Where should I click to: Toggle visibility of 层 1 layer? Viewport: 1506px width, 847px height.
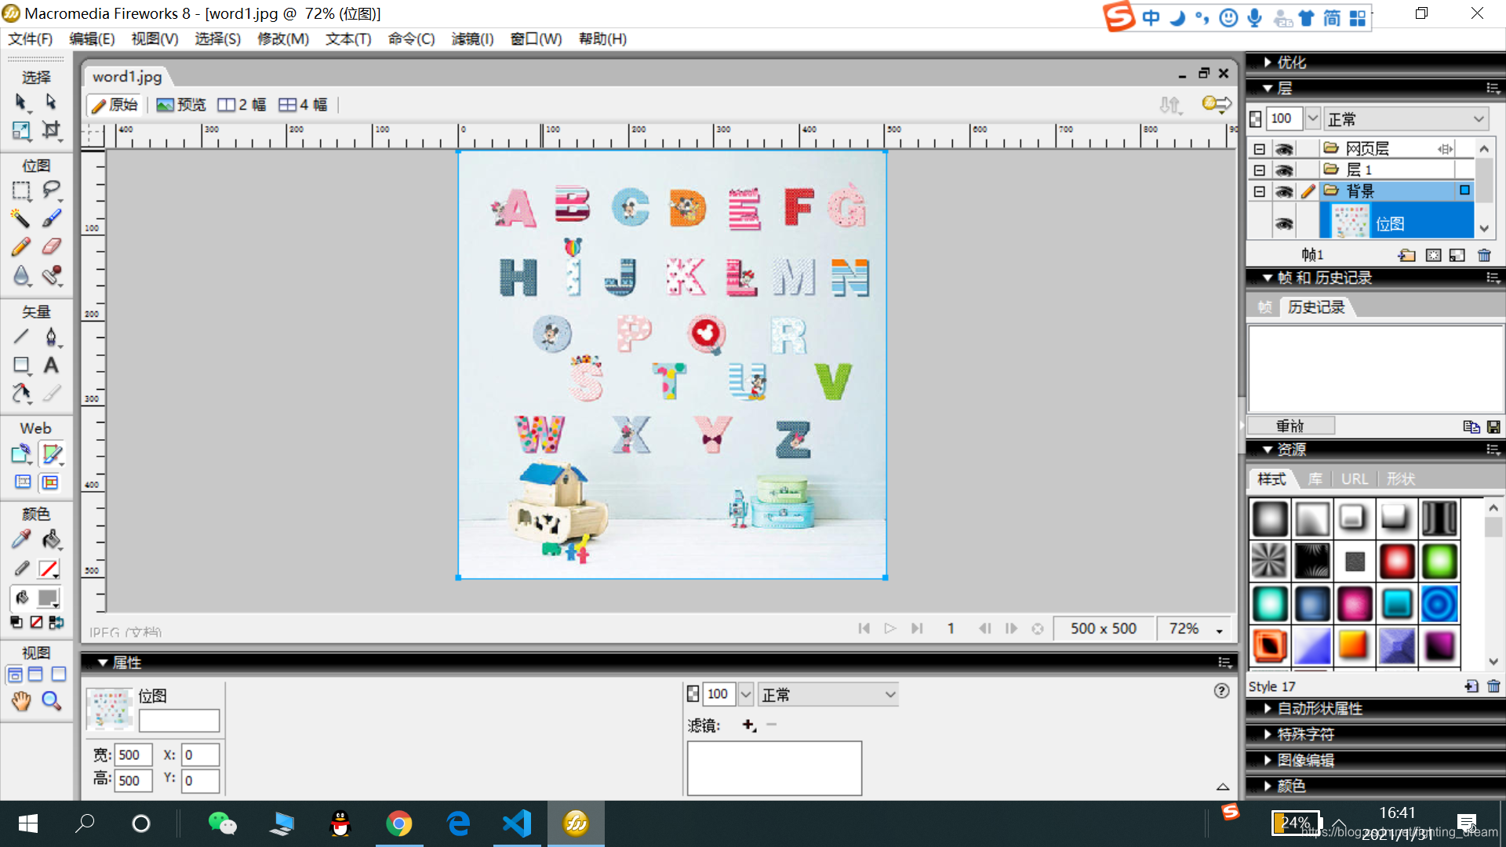1283,170
